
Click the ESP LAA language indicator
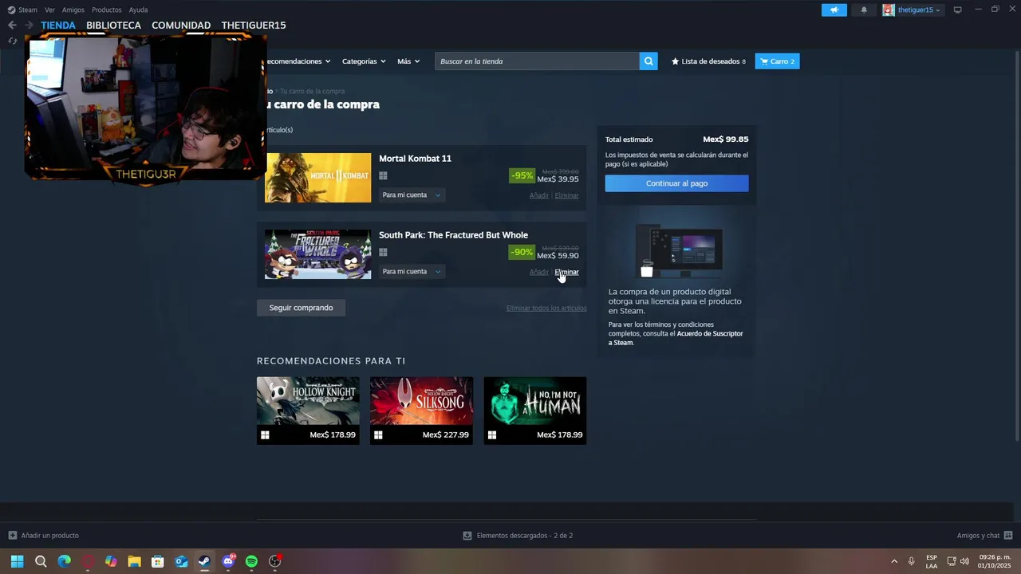click(x=932, y=561)
